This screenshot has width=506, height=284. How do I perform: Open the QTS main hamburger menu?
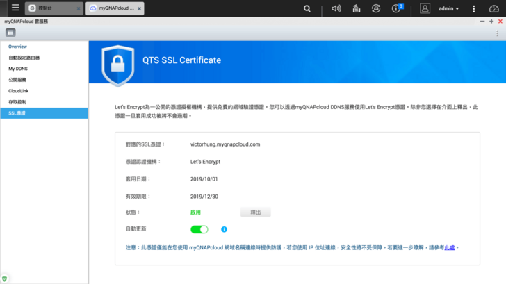(15, 9)
